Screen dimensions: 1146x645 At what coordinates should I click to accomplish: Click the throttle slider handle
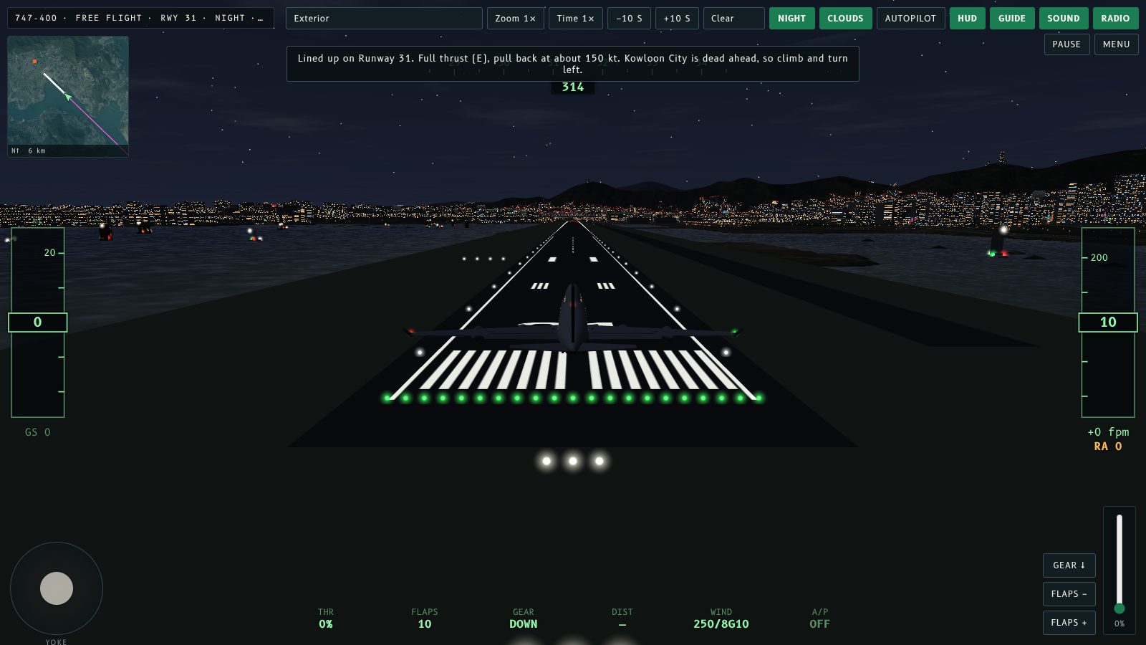(1119, 608)
